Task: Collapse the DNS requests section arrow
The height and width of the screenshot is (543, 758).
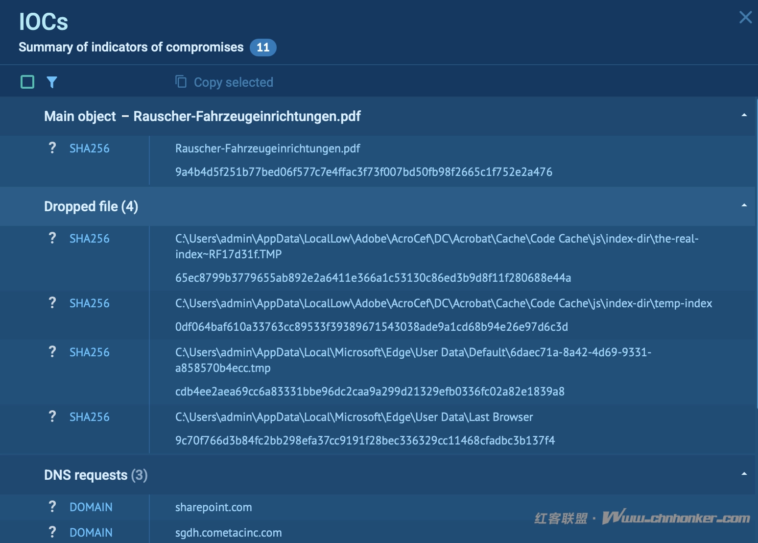Action: [744, 474]
